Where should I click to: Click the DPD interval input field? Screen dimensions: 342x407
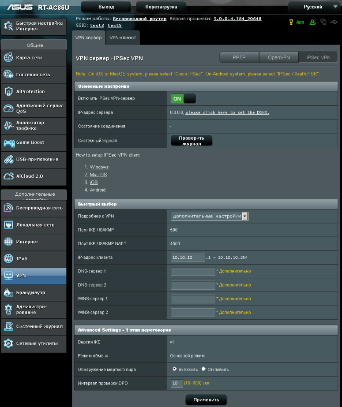click(x=177, y=383)
